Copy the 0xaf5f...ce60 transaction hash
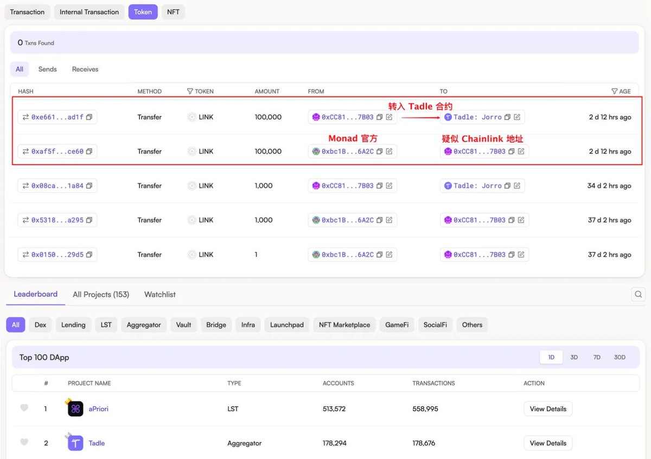Viewport: 651px width, 459px height. pyautogui.click(x=90, y=151)
